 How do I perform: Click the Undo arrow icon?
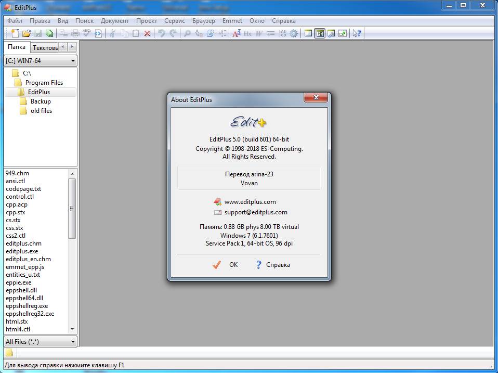pyautogui.click(x=161, y=33)
